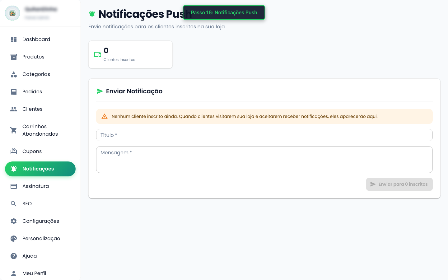Viewport: 448px width, 280px height.
Task: Select the Pedidos list icon
Action: coord(14,92)
